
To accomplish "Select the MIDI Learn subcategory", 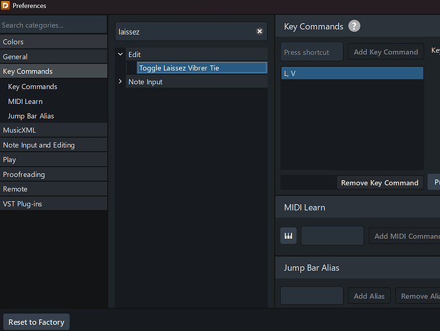I will (x=25, y=101).
